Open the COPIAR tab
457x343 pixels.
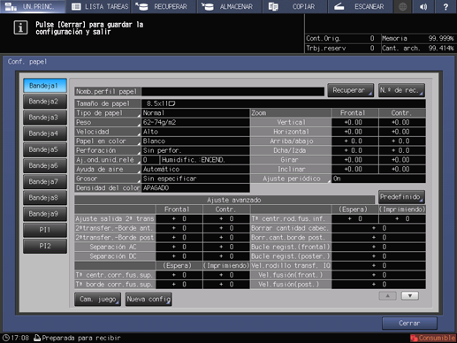pyautogui.click(x=294, y=6)
